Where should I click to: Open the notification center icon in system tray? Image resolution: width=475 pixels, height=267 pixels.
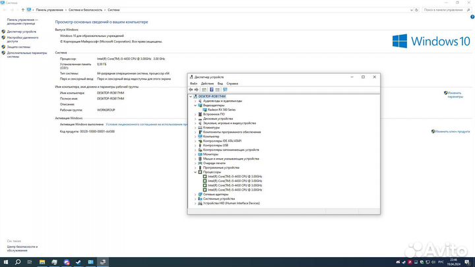point(467,262)
